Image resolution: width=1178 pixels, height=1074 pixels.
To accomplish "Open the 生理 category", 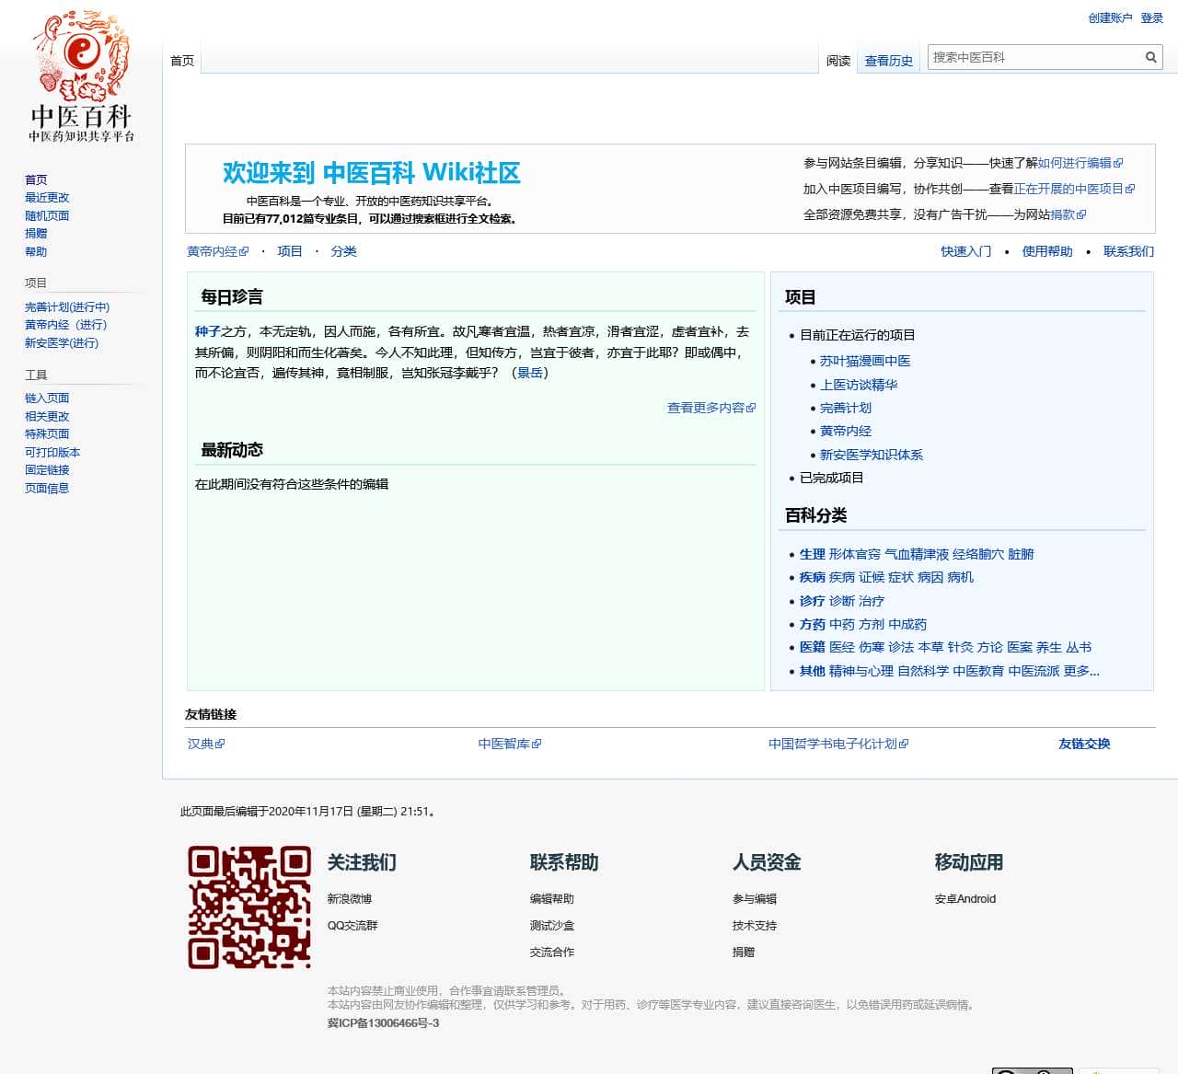I will [813, 554].
